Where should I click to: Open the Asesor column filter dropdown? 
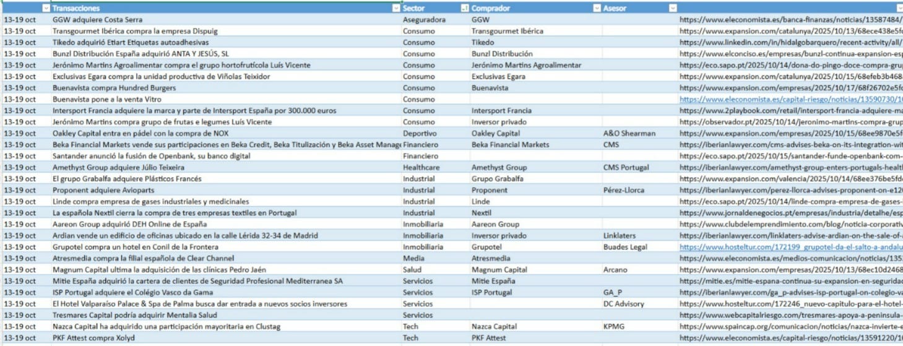[x=673, y=8]
